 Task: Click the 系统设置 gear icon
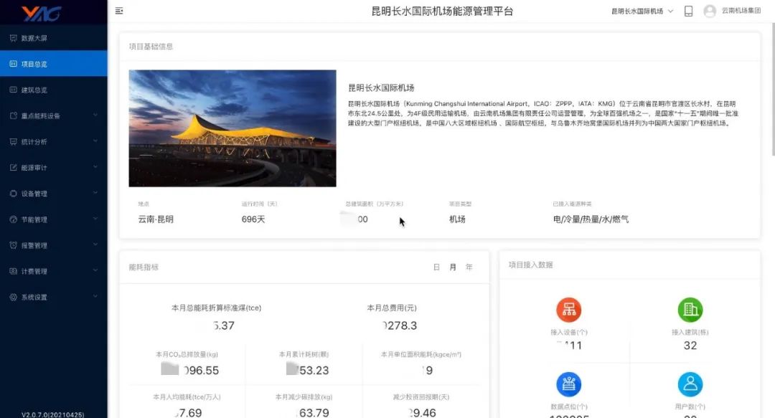[14, 297]
